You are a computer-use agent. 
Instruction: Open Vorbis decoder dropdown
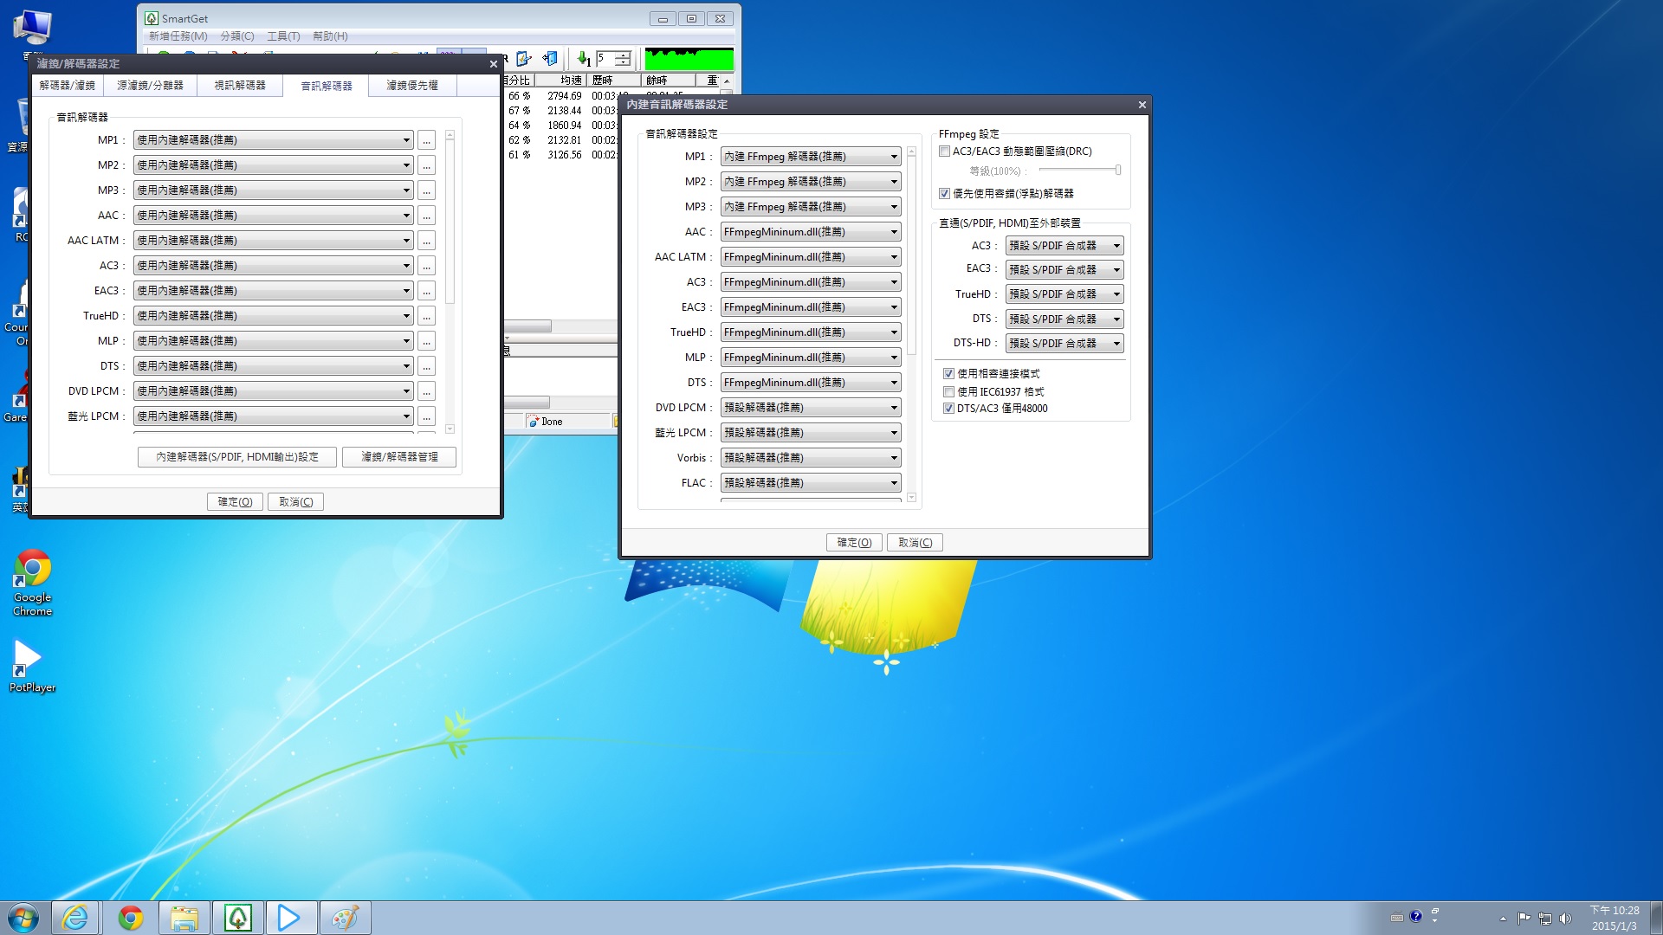811,458
